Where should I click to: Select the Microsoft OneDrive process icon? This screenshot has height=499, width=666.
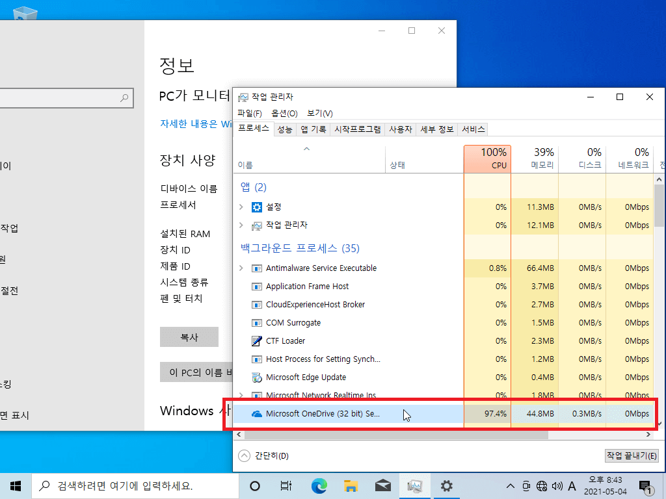[x=256, y=414]
